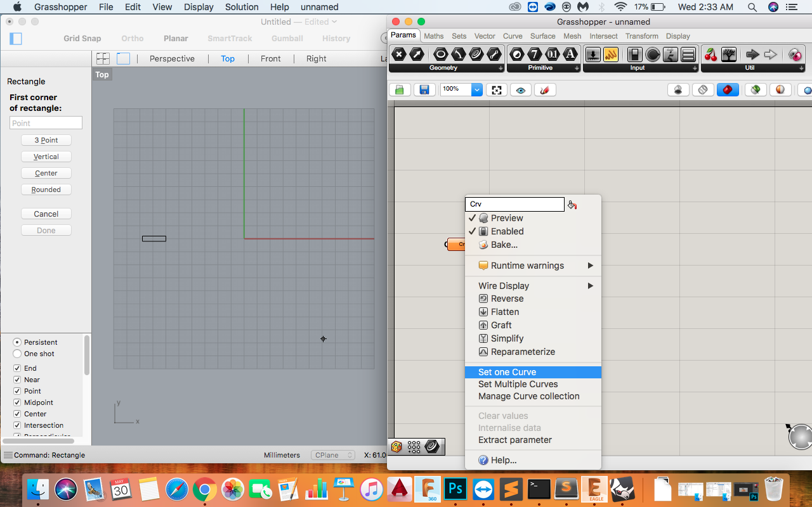Screen dimensions: 812x507
Task: Activate the sketch pen icon on canvas toolbar
Action: tap(545, 90)
